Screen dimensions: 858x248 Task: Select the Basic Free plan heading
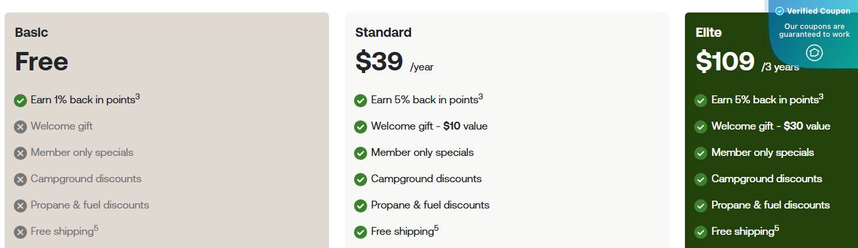41,62
